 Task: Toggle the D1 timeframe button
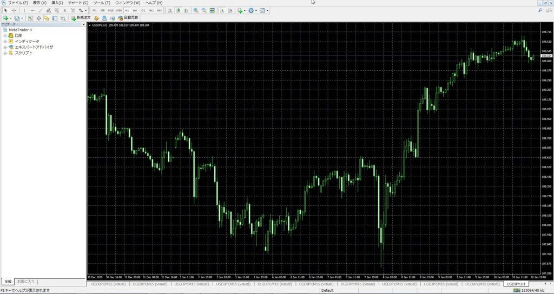143,11
